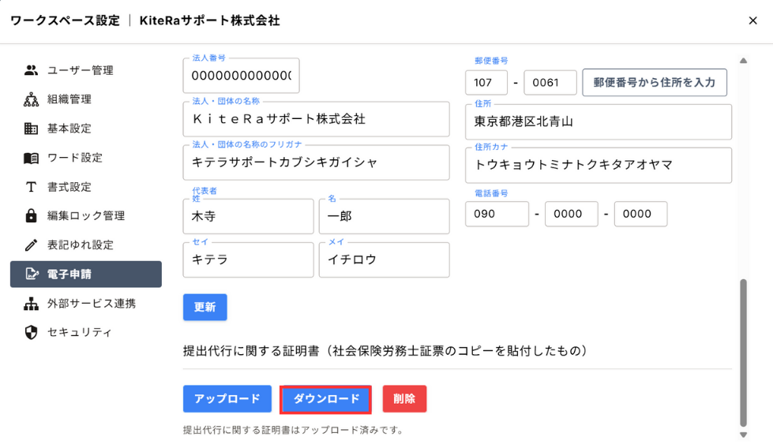Click the 基本設定 building icon

tap(31, 129)
